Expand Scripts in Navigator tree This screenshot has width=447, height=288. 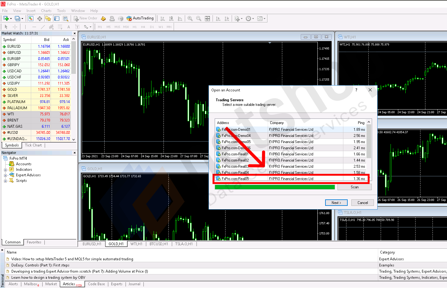[5, 181]
